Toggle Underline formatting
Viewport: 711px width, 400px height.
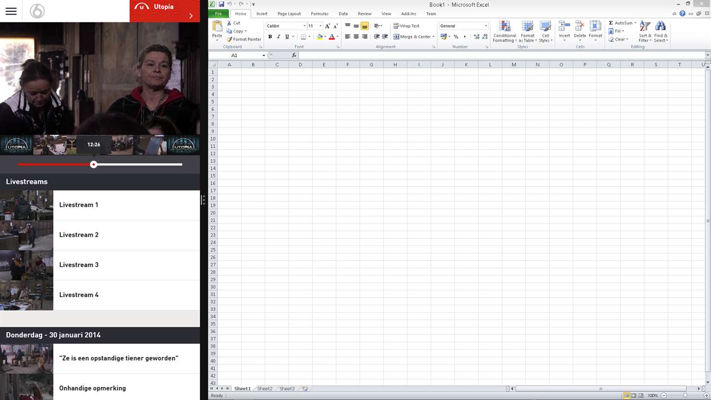tap(287, 37)
